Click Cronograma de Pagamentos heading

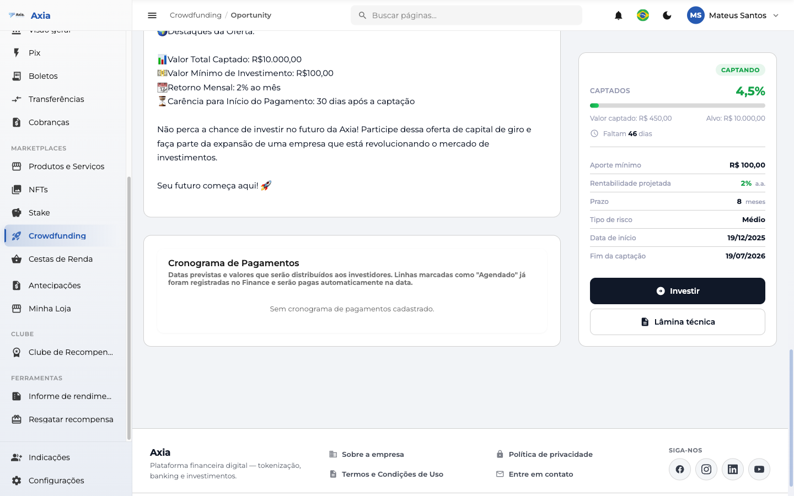point(234,263)
